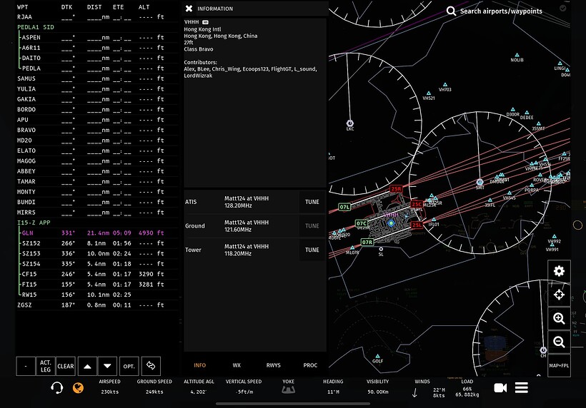The height and width of the screenshot is (408, 586).
Task: Toggle the MAP+FPL display mode
Action: point(559,366)
